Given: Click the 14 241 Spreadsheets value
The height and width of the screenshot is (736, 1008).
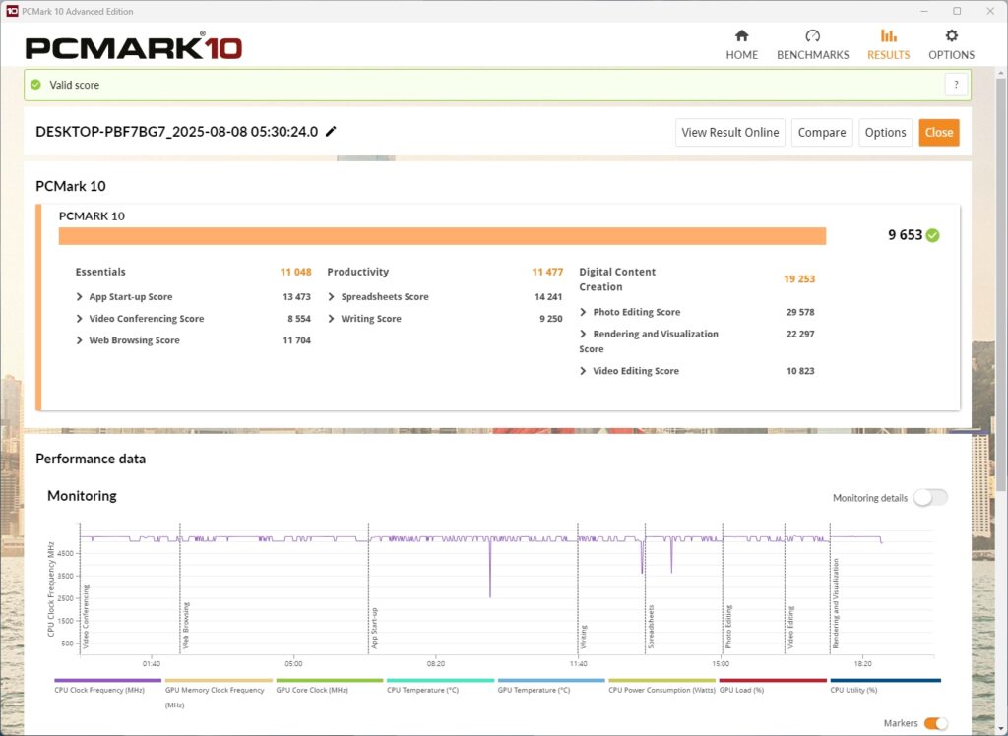Looking at the screenshot, I should coord(548,297).
